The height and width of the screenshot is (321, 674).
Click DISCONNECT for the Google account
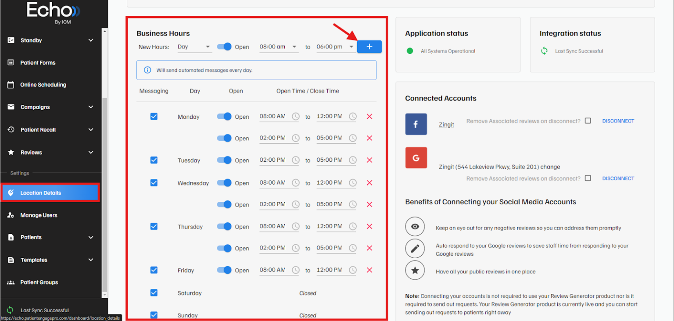(618, 178)
